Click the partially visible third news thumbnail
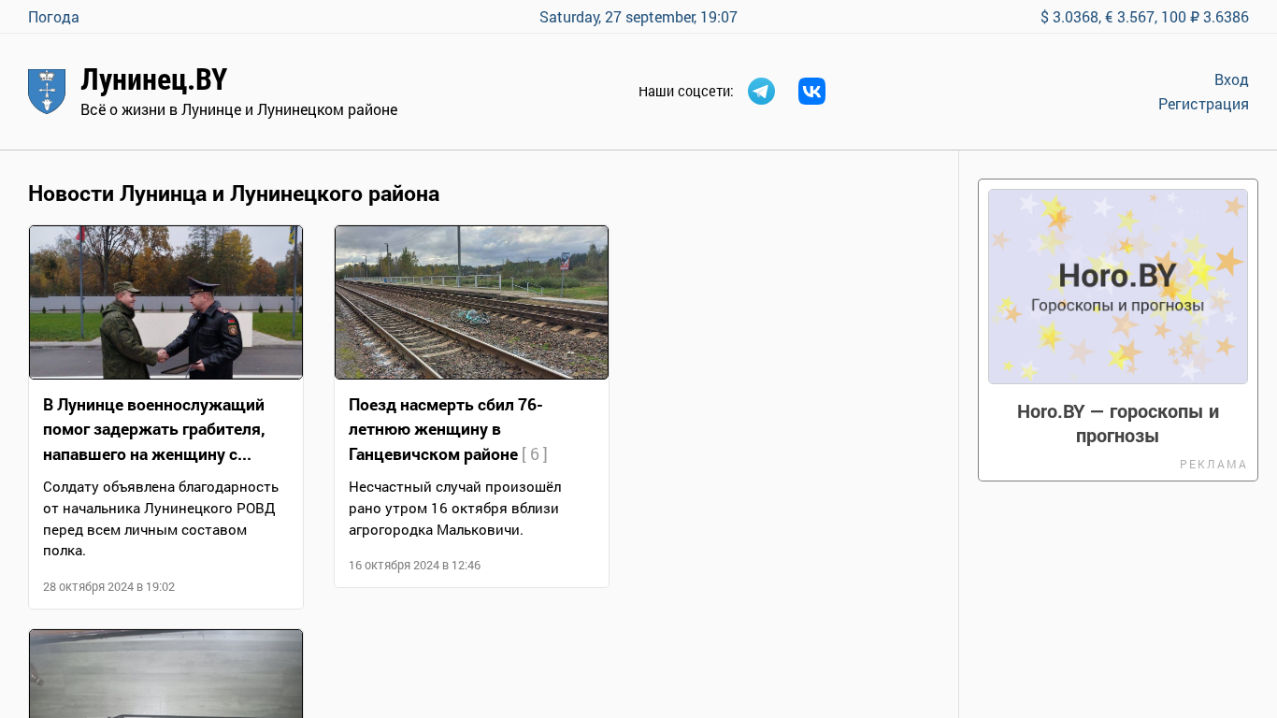 point(166,673)
